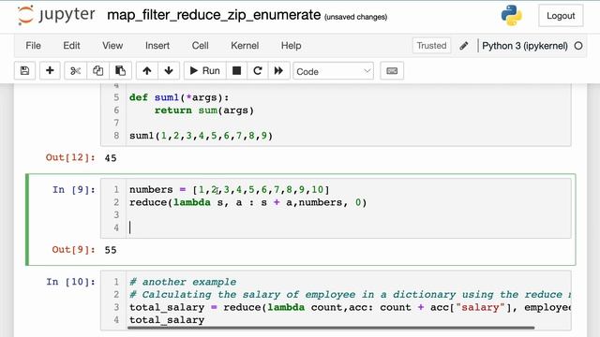Move selected cell down arrow

[169, 71]
